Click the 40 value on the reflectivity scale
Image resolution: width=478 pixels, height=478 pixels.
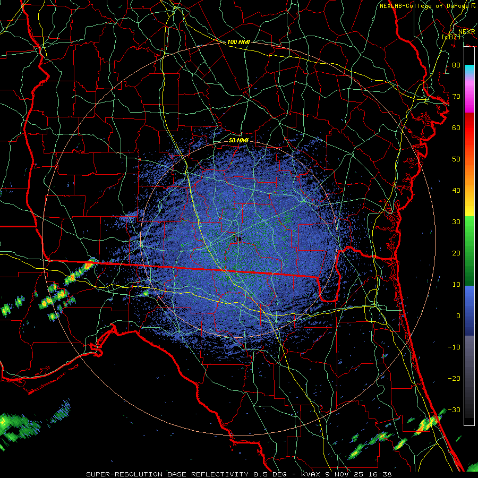pos(456,191)
